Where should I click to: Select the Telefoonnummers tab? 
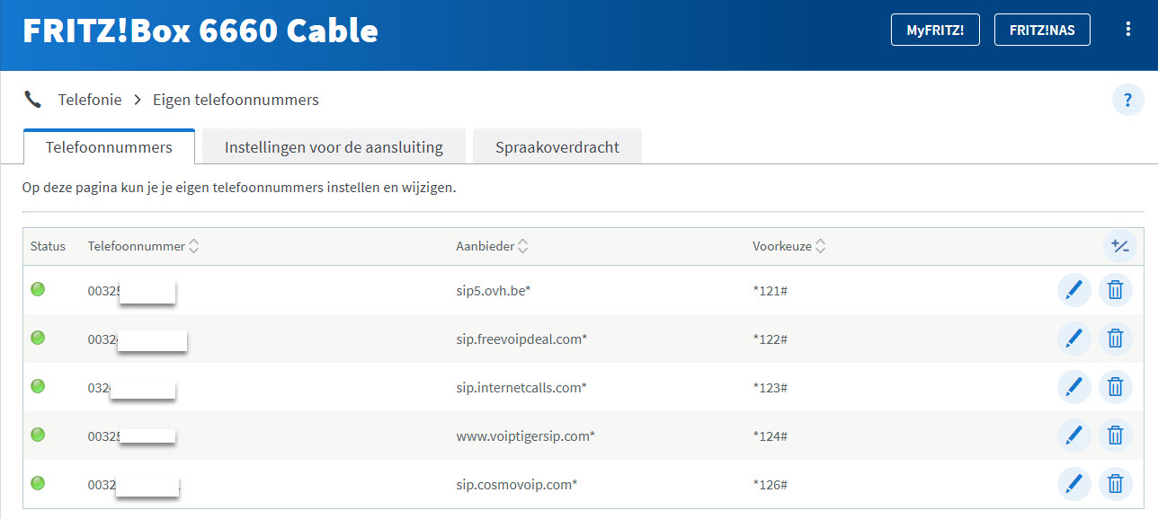(x=109, y=147)
